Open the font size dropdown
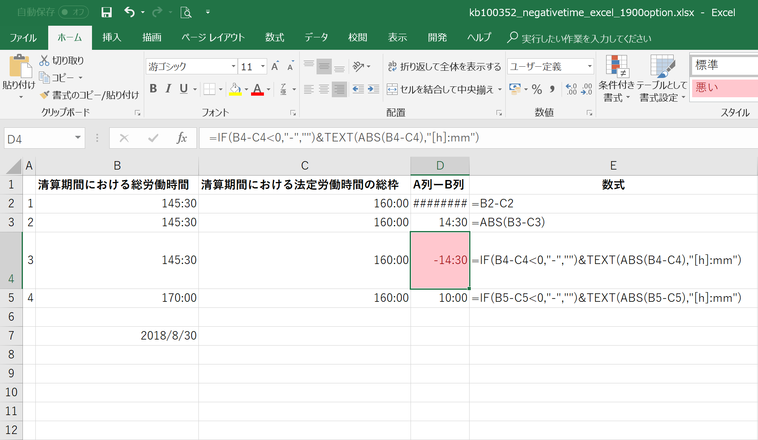This screenshot has width=758, height=440. click(262, 66)
